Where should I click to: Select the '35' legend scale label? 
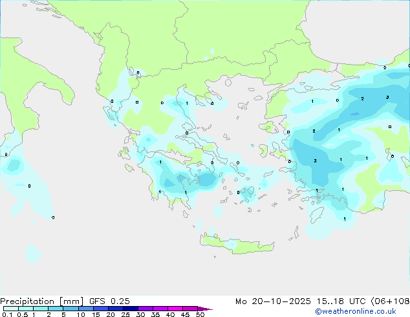tap(155, 314)
